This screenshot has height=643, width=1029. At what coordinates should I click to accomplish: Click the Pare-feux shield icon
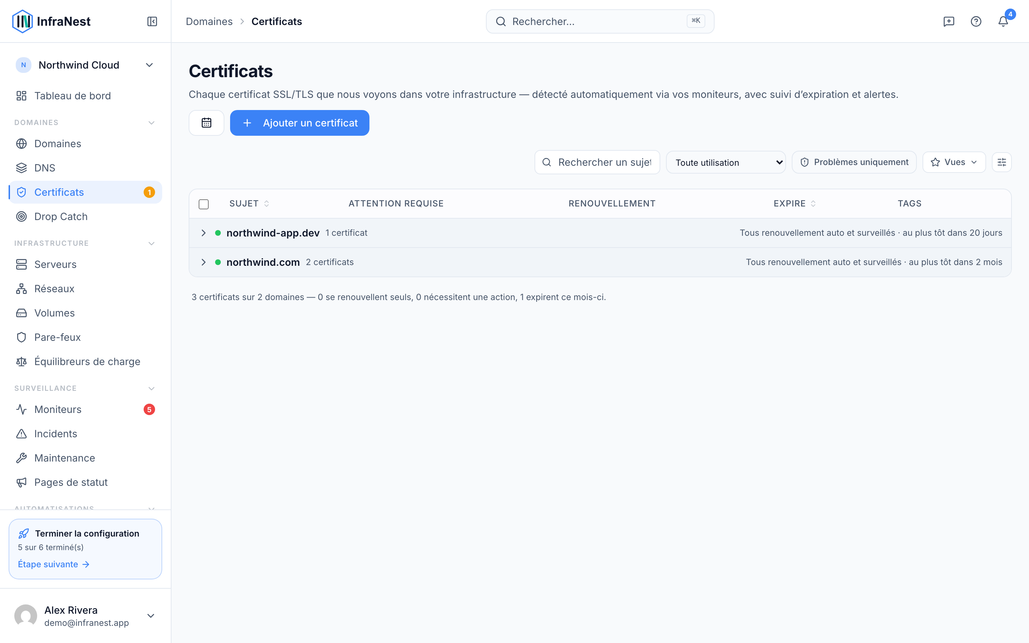[21, 337]
